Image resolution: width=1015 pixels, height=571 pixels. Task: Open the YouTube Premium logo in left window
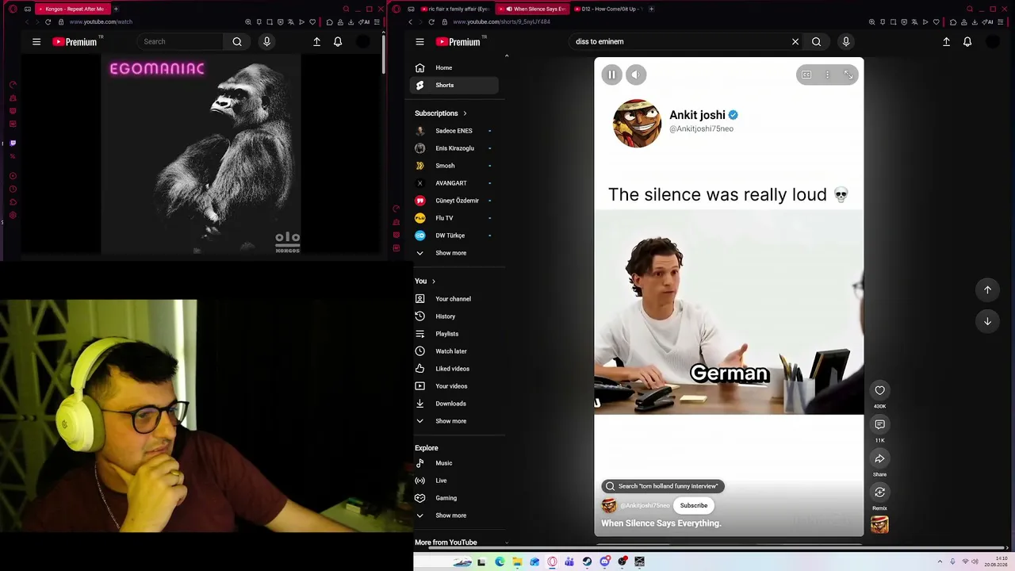point(75,41)
